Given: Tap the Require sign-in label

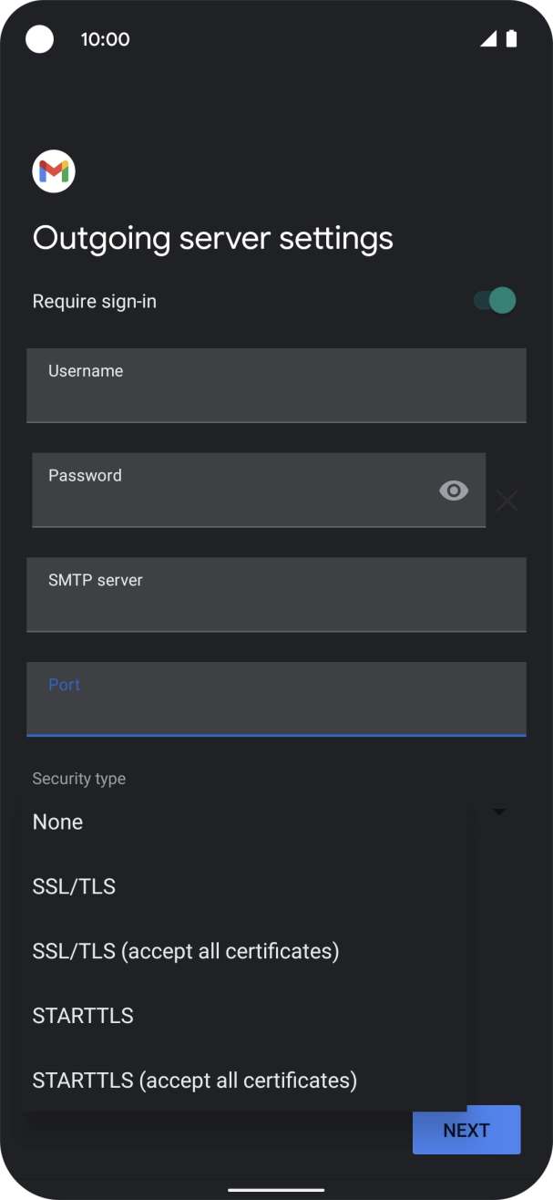Looking at the screenshot, I should click(95, 301).
